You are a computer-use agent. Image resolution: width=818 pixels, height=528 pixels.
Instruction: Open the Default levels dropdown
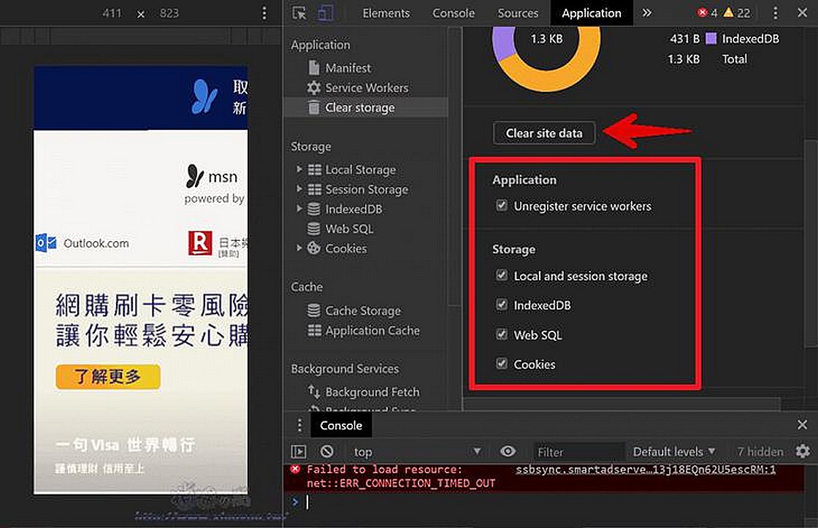click(x=673, y=452)
